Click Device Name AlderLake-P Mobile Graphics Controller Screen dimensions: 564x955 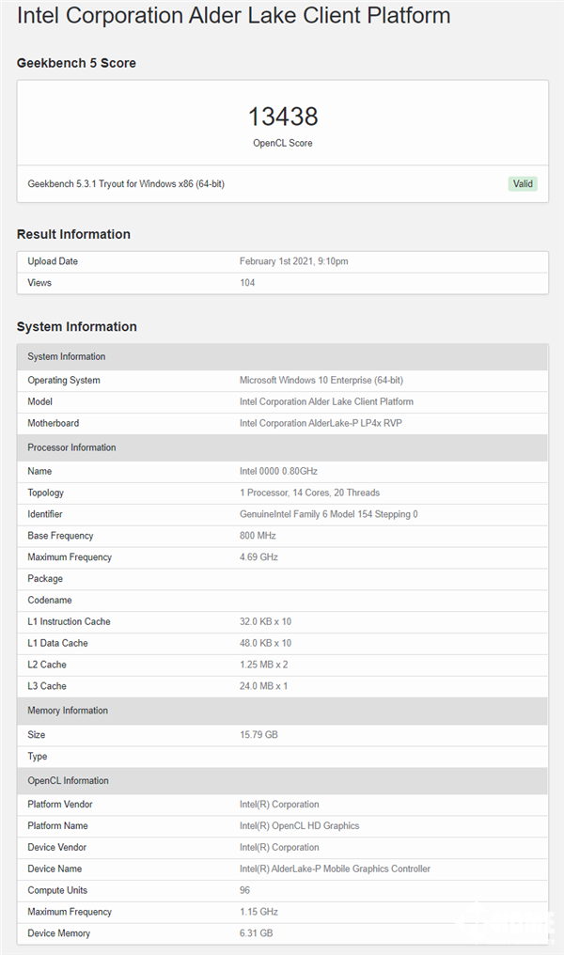335,869
